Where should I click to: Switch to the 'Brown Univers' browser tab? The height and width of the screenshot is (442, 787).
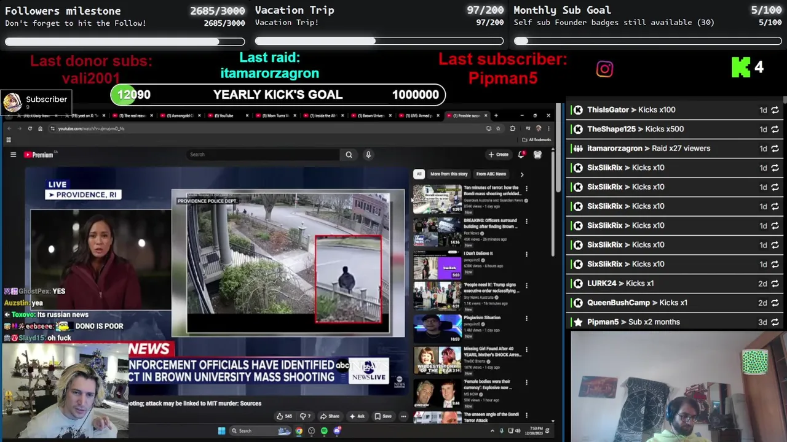pos(371,115)
